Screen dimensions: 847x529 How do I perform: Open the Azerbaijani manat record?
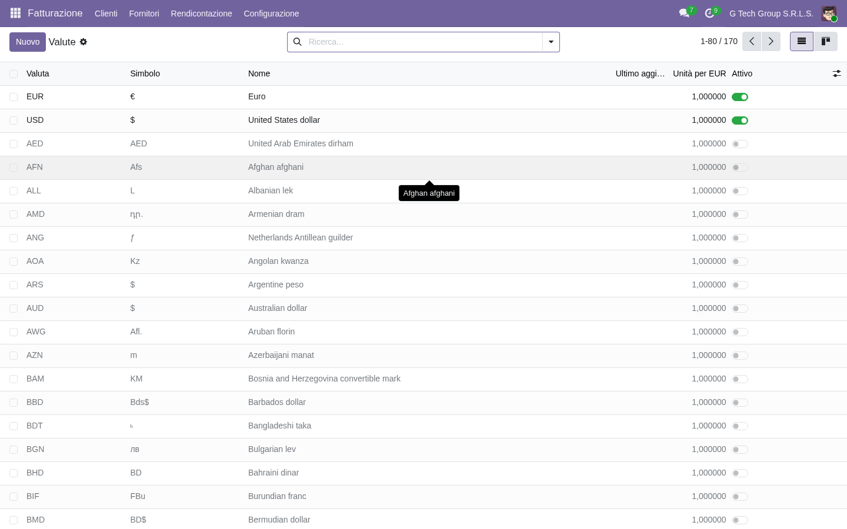(281, 355)
